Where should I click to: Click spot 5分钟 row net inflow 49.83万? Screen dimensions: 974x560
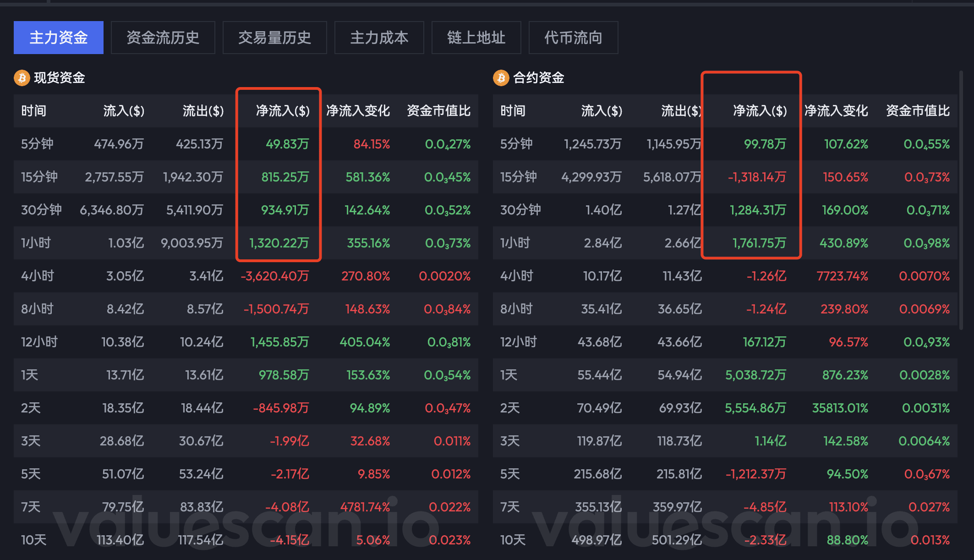pyautogui.click(x=287, y=144)
